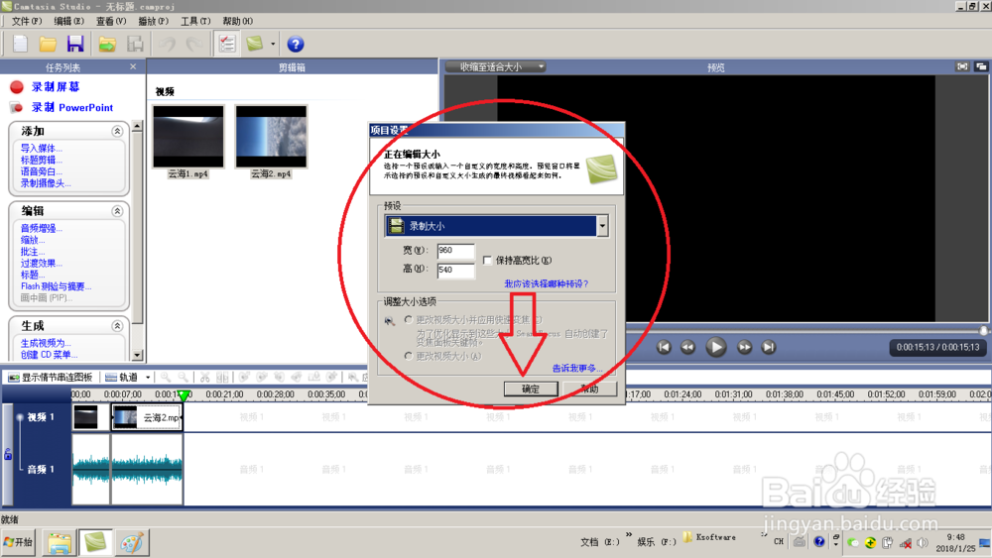
Task: Collapse the Edit section in task list
Action: coord(117,211)
